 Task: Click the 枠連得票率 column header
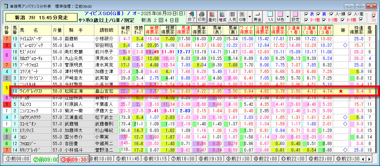[x=356, y=30]
